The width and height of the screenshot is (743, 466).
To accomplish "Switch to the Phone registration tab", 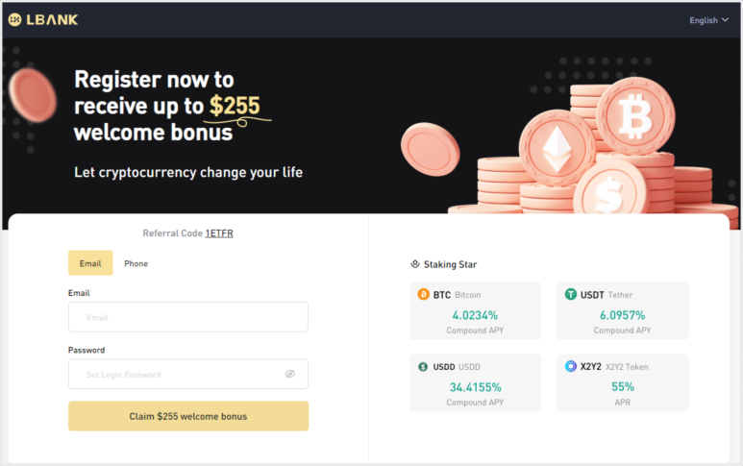I will coord(136,263).
